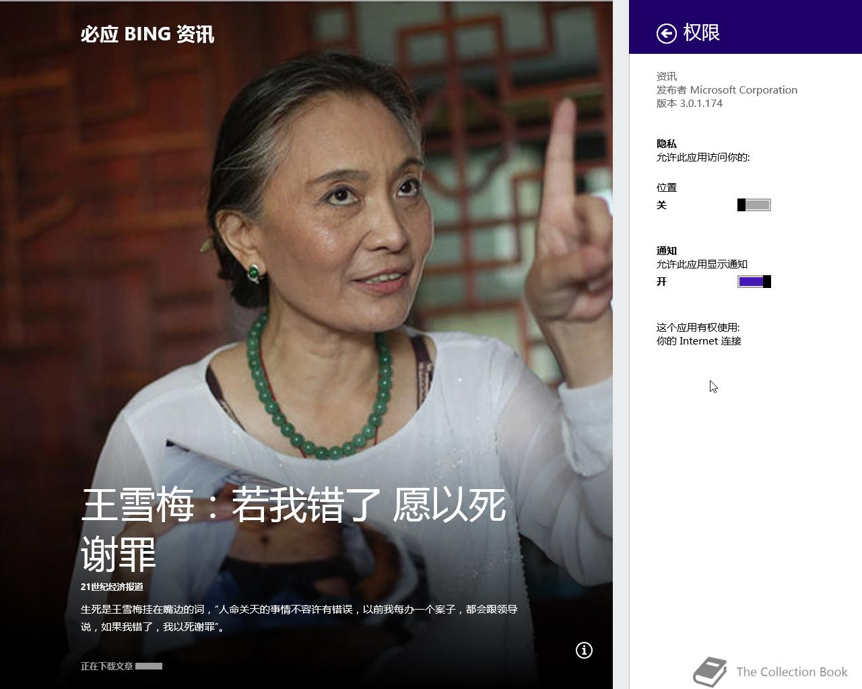
Task: Turn on the 位置 location switch
Action: (x=754, y=205)
